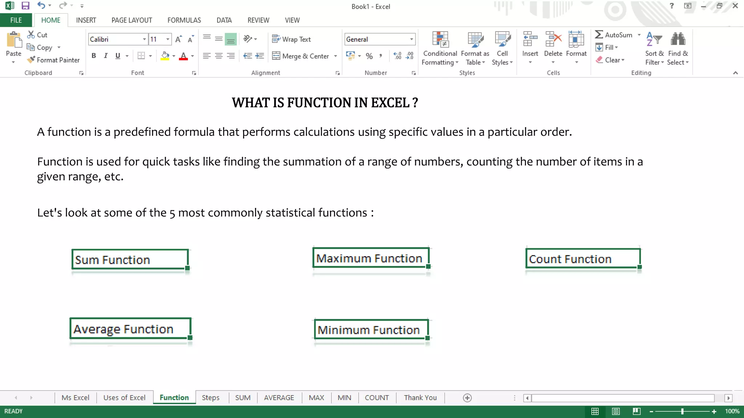Image resolution: width=744 pixels, height=418 pixels.
Task: Toggle Middle Align vertical alignment
Action: [x=219, y=39]
